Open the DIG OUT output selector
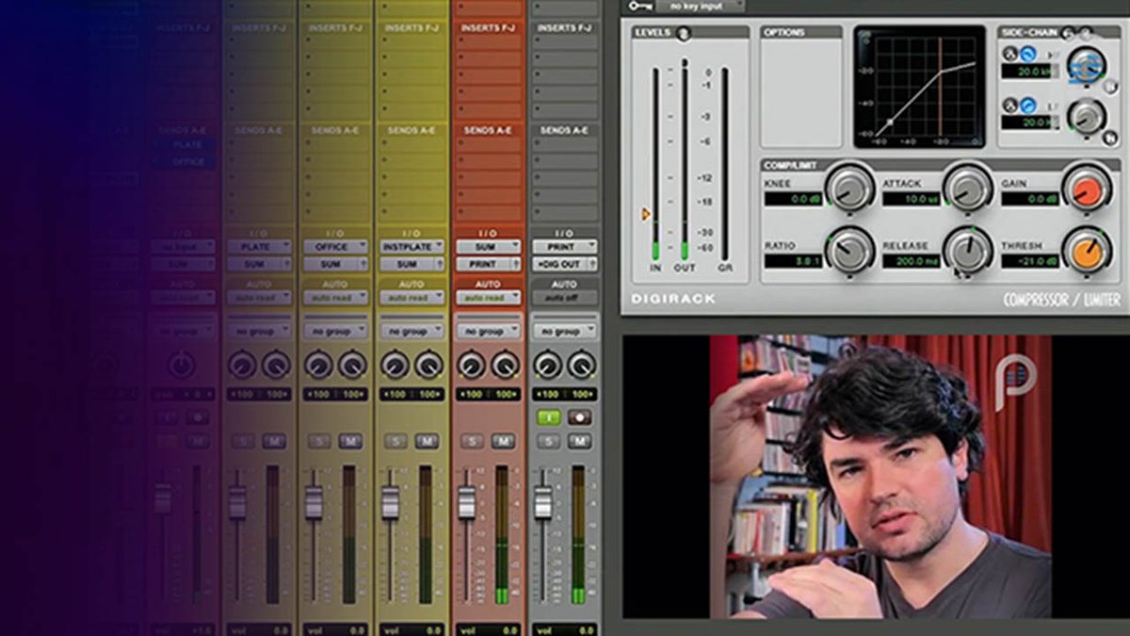 561,263
